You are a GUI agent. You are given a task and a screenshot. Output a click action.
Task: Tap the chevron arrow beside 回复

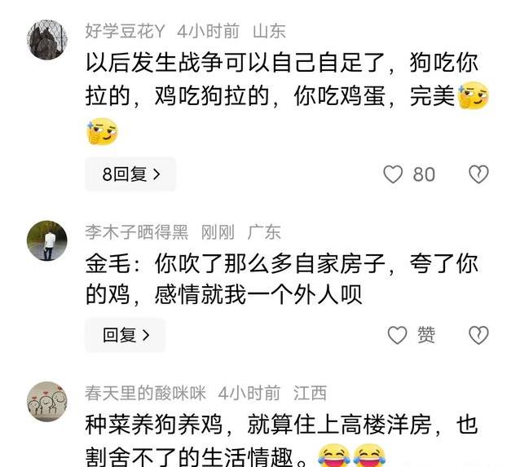tap(146, 335)
